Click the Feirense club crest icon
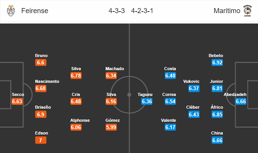The width and height of the screenshot is (258, 153). coord(11,11)
